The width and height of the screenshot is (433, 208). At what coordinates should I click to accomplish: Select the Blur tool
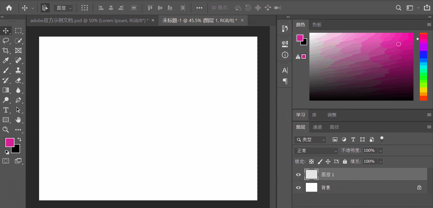[x=18, y=90]
